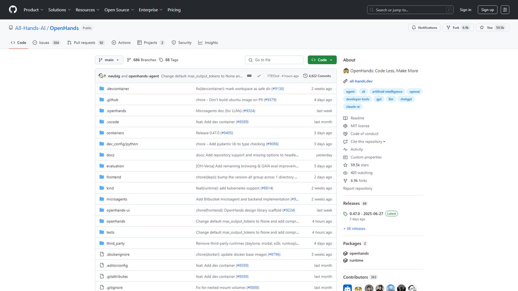This screenshot has width=518, height=291.
Task: Open the Projects tab
Action: [151, 43]
